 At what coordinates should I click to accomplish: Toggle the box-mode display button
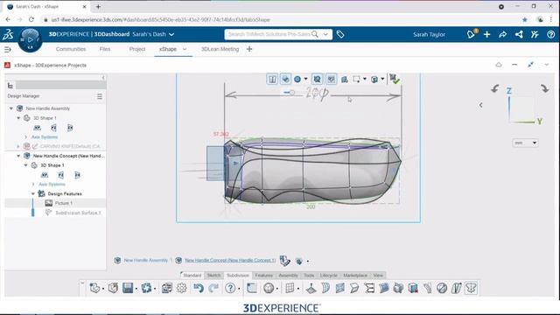[x=272, y=79]
